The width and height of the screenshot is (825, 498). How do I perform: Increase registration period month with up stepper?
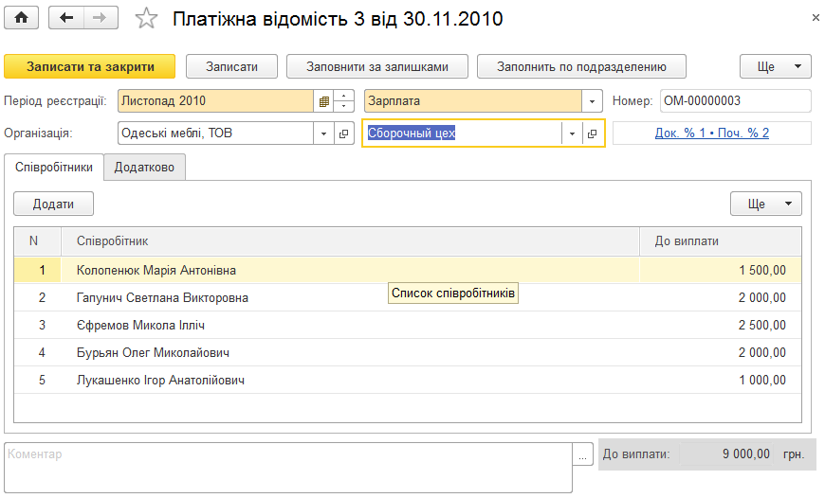coord(344,96)
